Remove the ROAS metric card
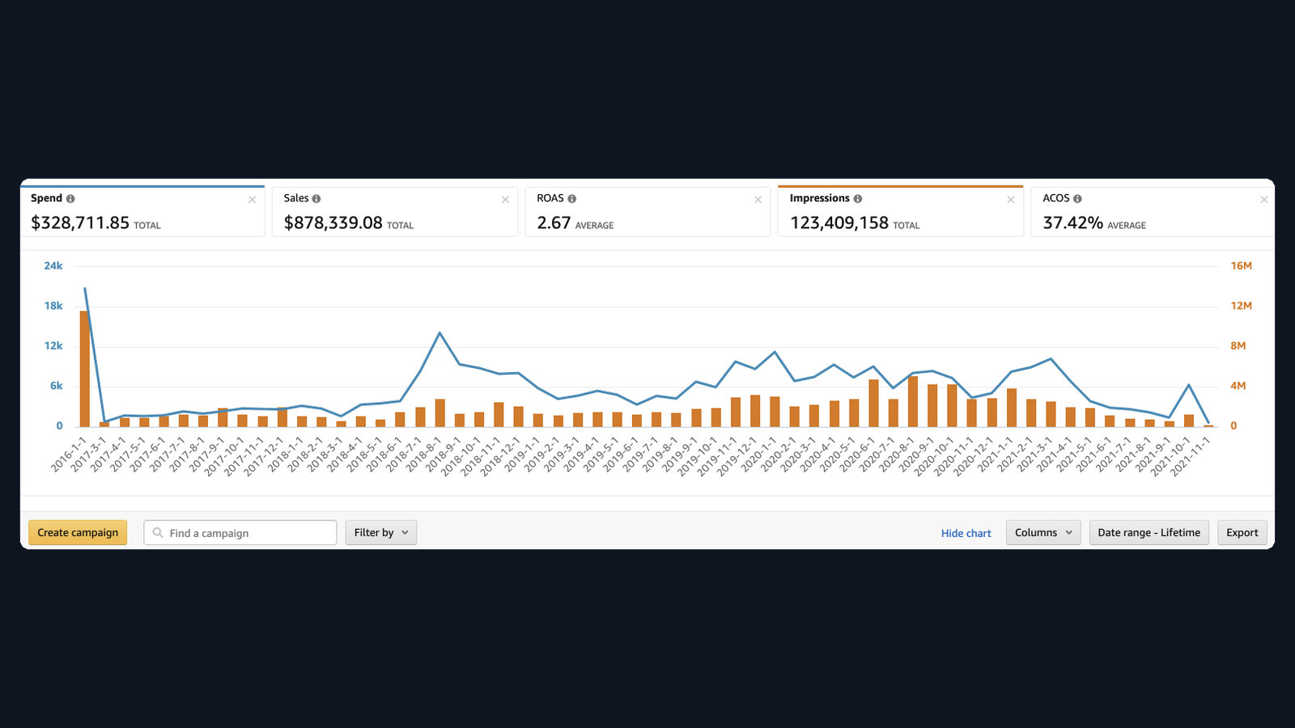This screenshot has width=1295, height=728. (x=758, y=200)
